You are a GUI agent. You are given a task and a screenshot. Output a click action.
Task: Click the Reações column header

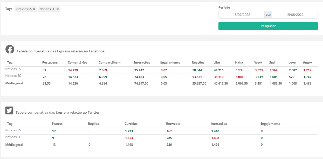[198, 63]
